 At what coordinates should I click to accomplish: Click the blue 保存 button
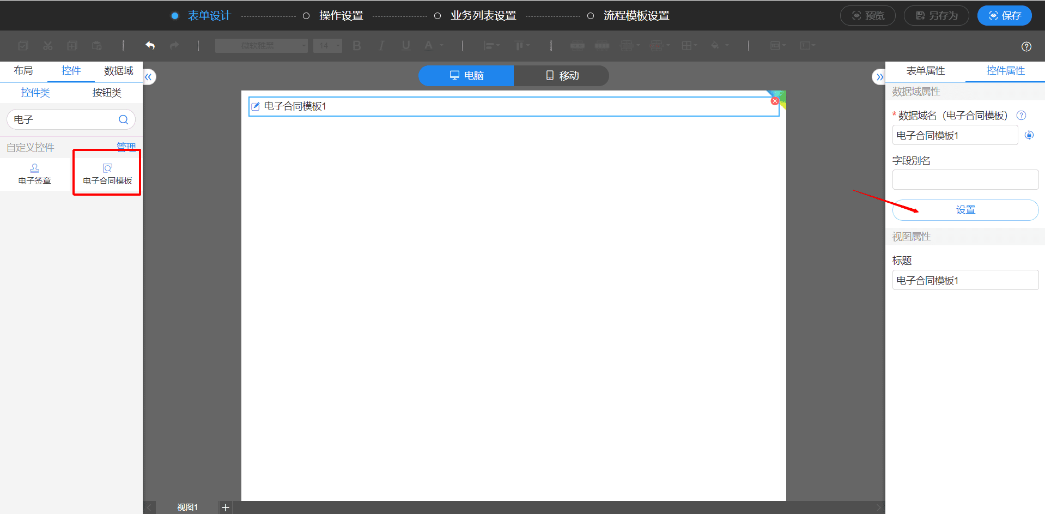click(1004, 16)
